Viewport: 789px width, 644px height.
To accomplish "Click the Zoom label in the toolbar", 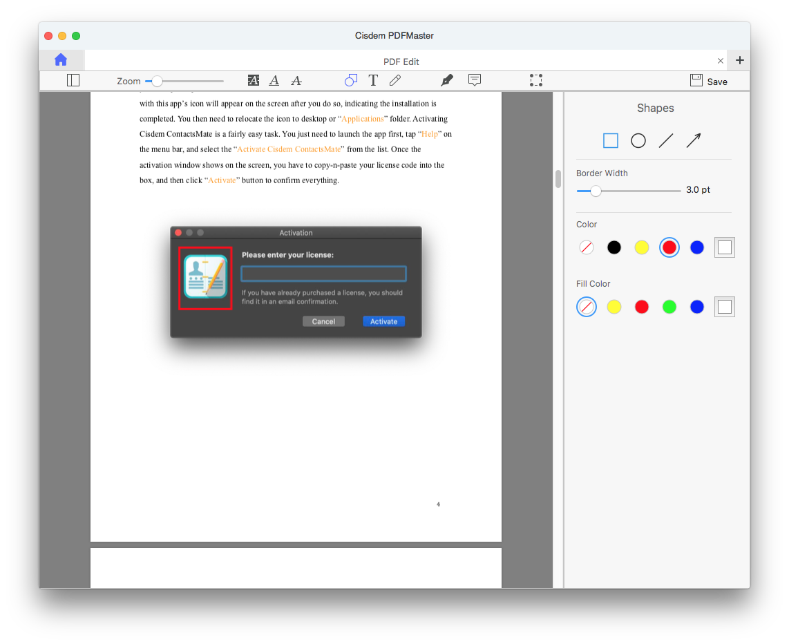I will click(x=129, y=82).
